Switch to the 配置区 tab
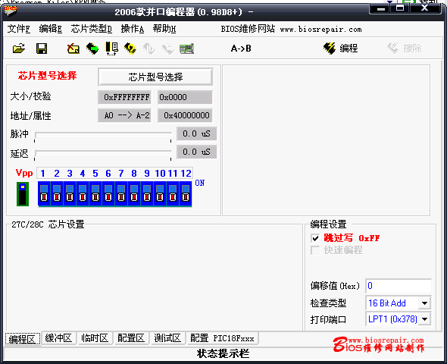The width and height of the screenshot is (447, 364). [x=131, y=338]
